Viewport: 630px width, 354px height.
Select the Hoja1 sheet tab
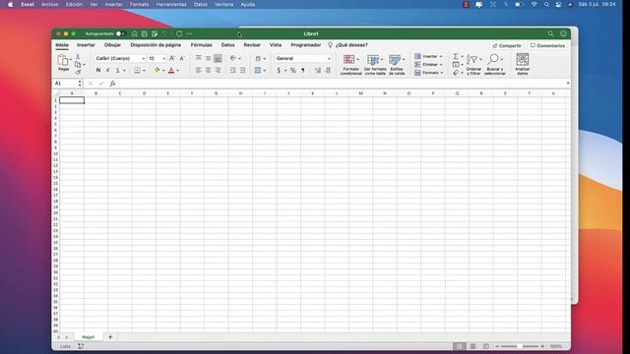pyautogui.click(x=89, y=337)
